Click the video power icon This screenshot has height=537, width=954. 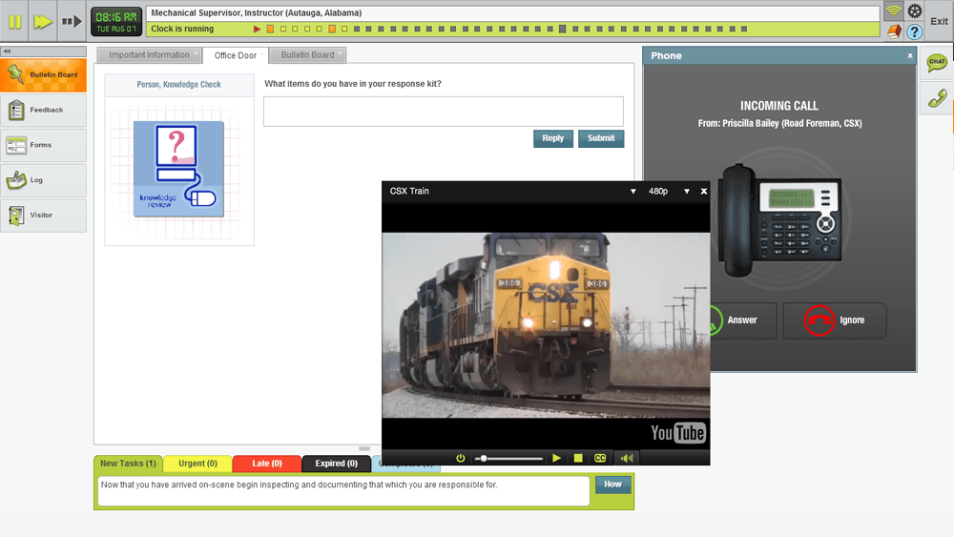pos(461,458)
